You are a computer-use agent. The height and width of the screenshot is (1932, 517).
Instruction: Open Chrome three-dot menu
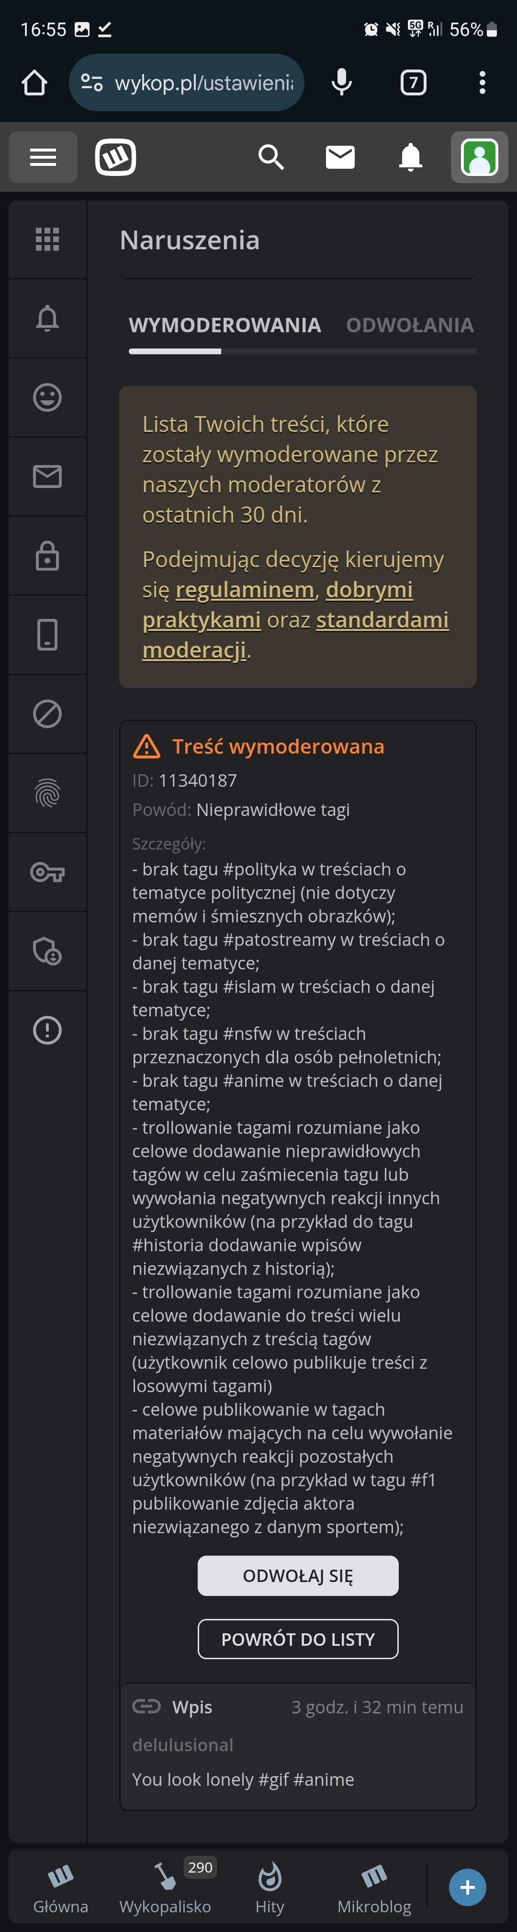click(482, 82)
